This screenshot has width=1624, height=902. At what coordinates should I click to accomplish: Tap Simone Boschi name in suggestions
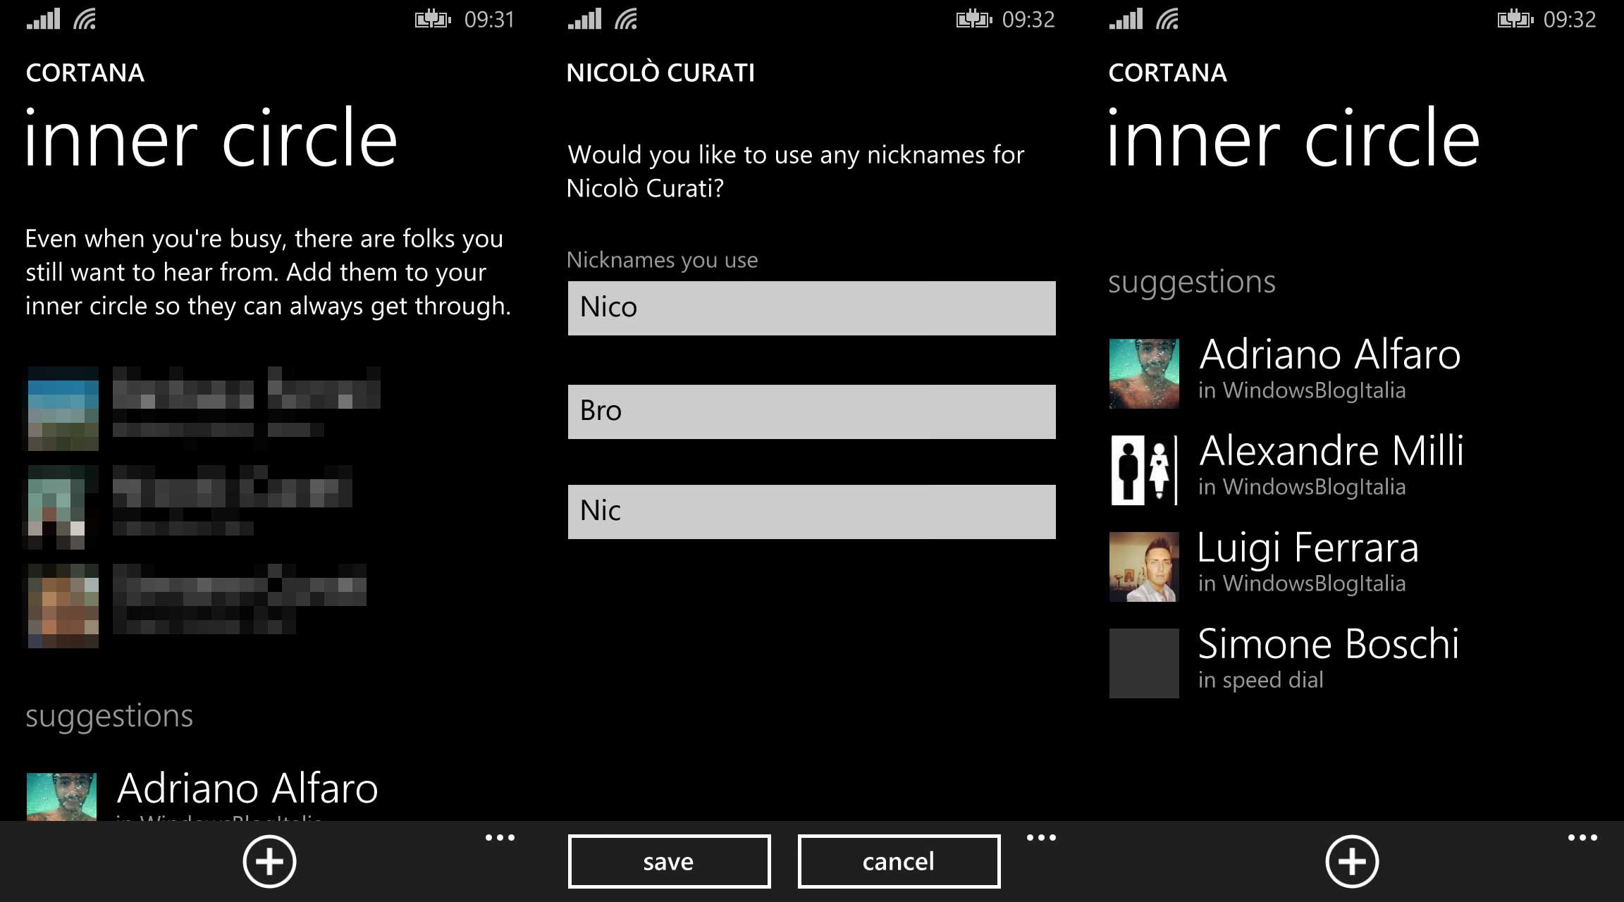(x=1329, y=643)
